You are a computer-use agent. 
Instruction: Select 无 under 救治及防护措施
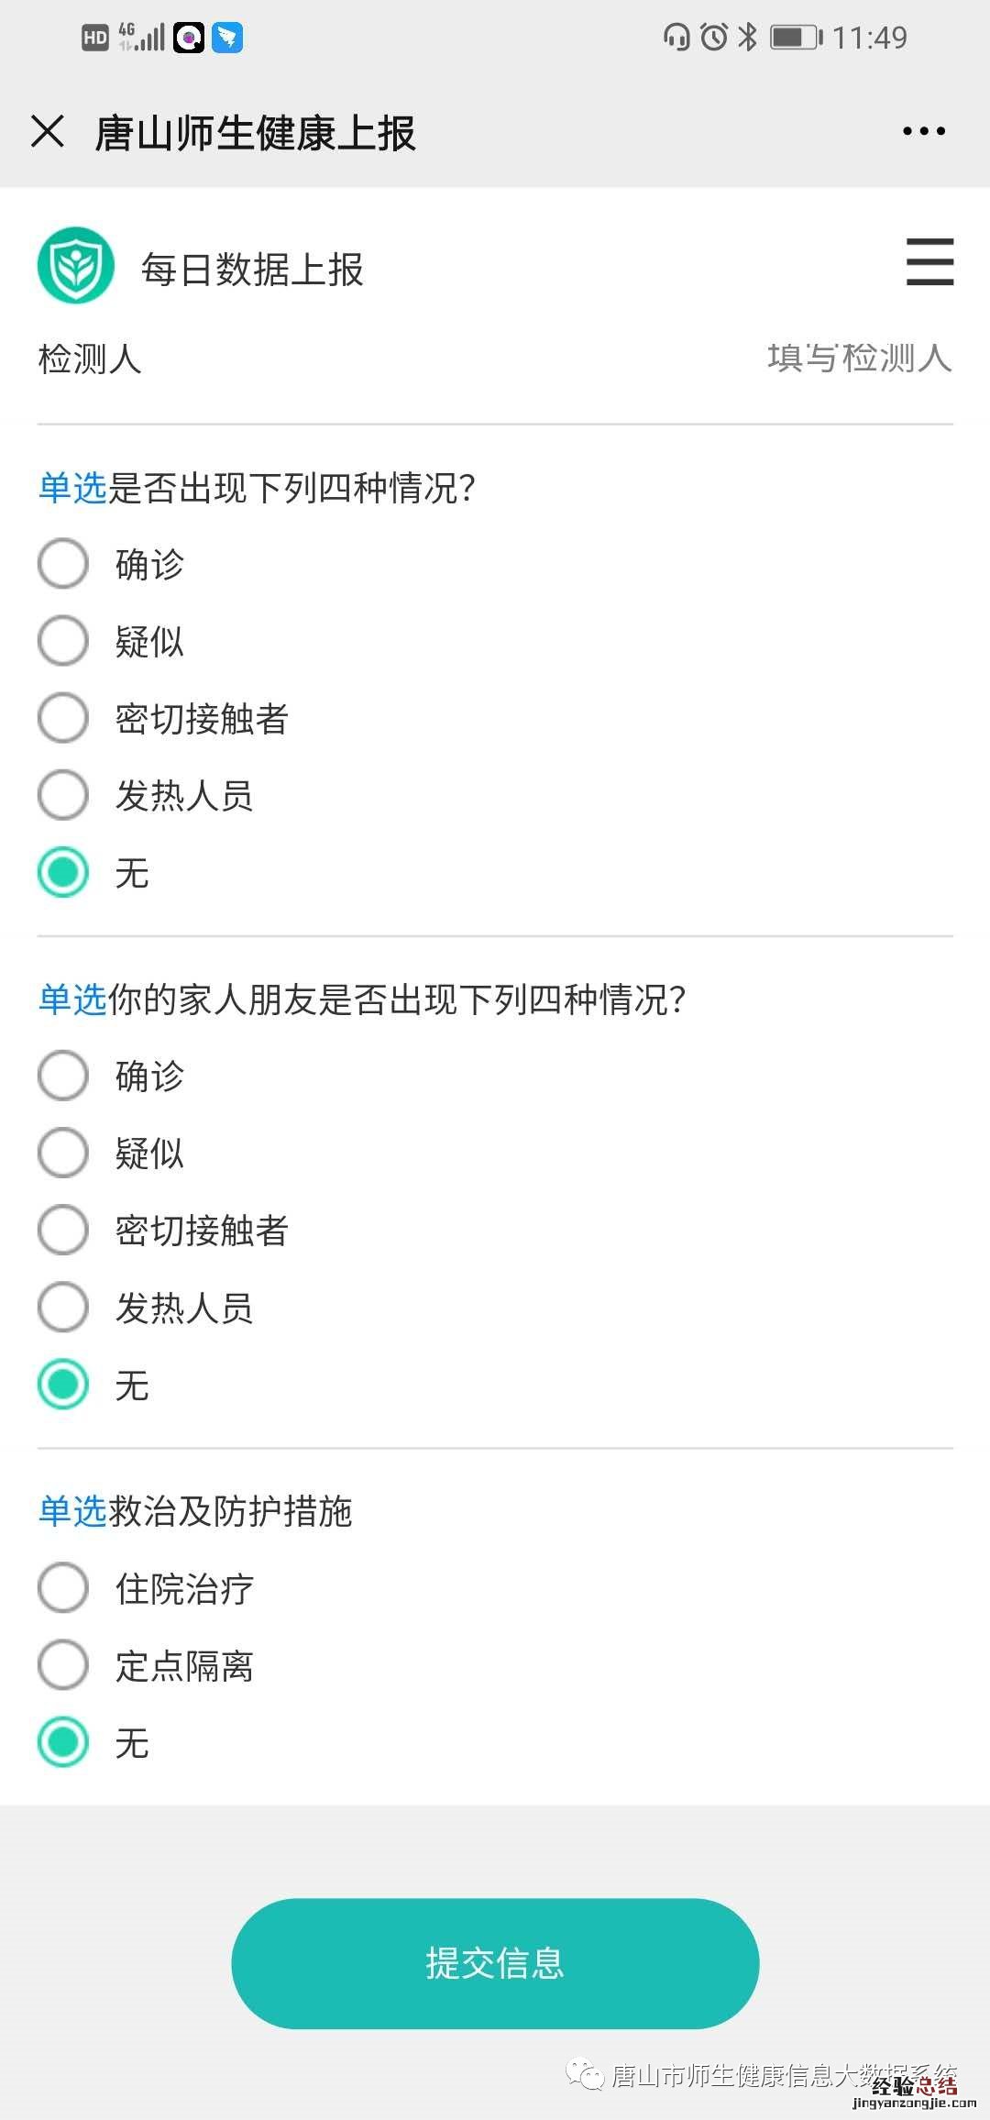click(x=63, y=1742)
